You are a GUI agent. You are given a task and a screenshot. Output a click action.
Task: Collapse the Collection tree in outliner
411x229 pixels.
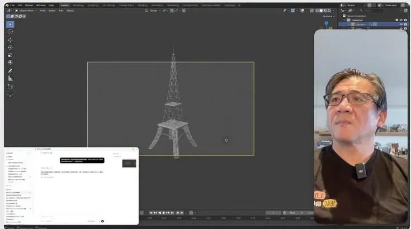pyautogui.click(x=345, y=20)
